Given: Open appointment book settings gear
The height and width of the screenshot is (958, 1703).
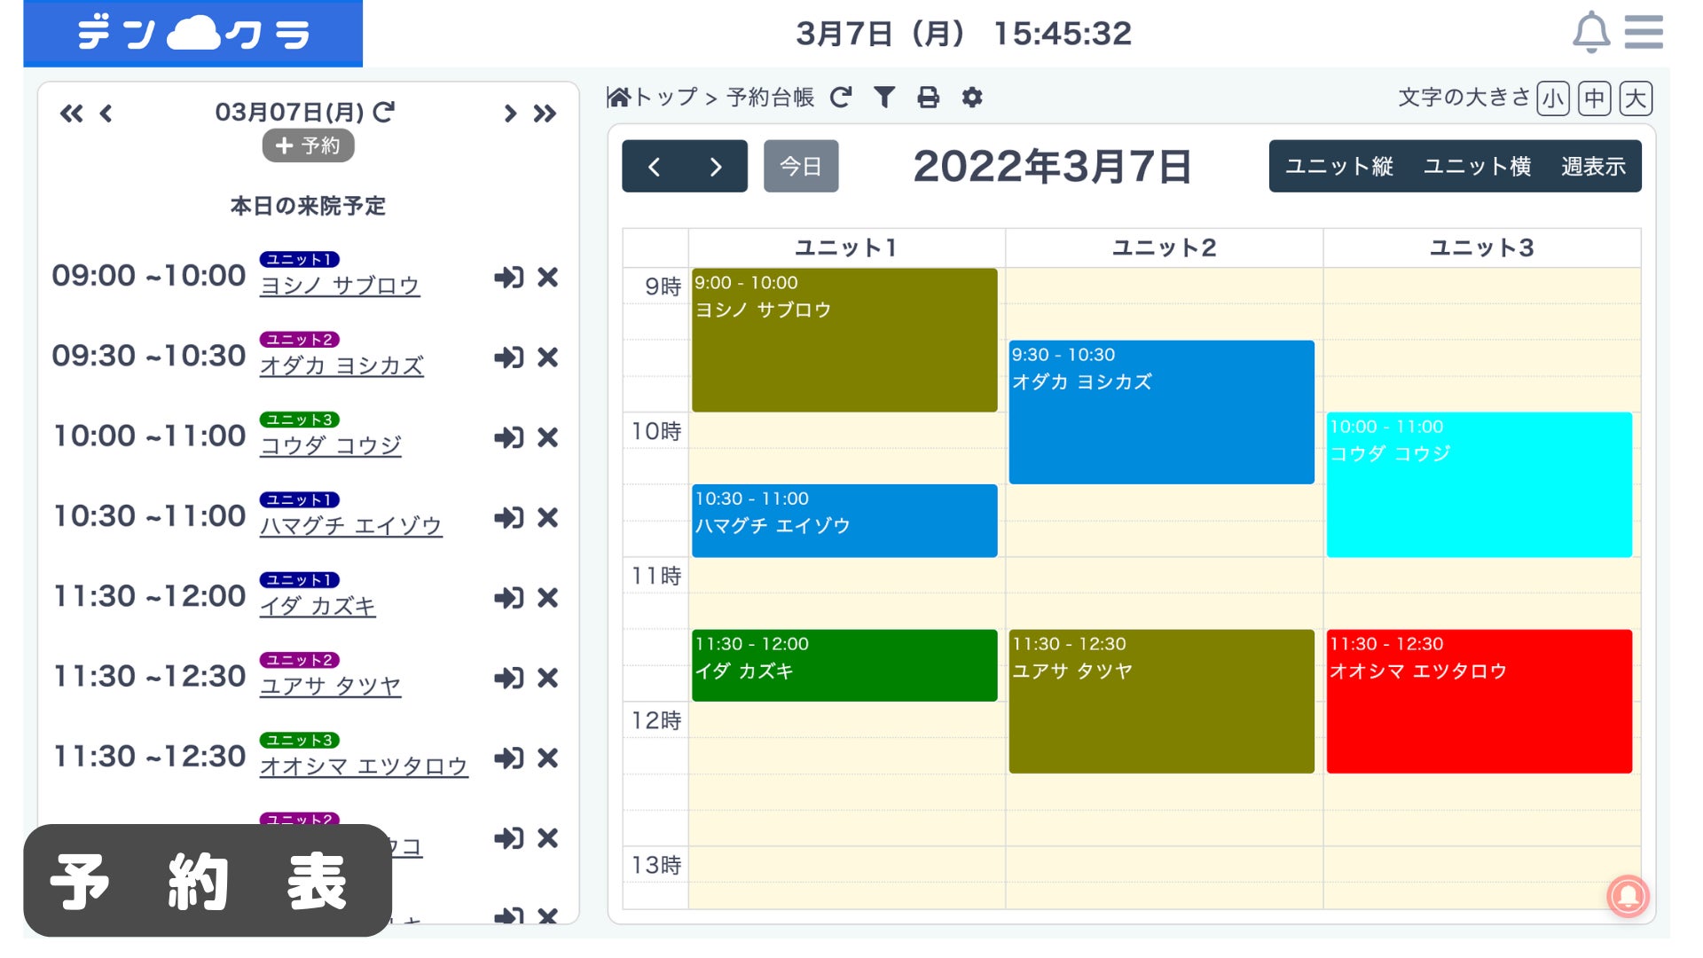Looking at the screenshot, I should pos(972,97).
